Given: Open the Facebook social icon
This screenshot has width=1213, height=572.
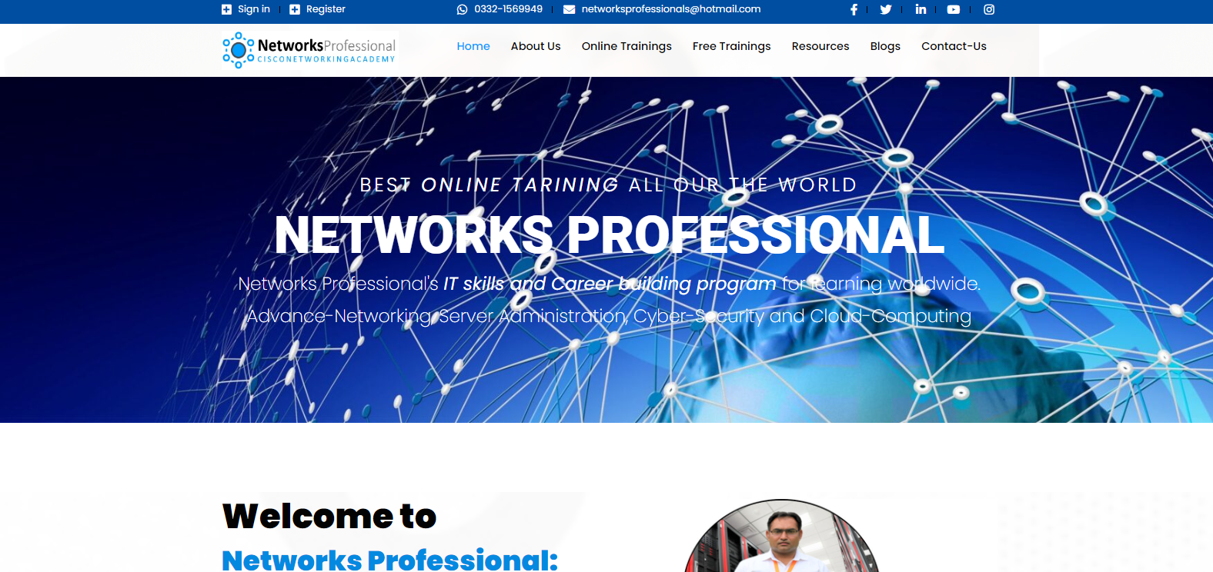Looking at the screenshot, I should 854,9.
